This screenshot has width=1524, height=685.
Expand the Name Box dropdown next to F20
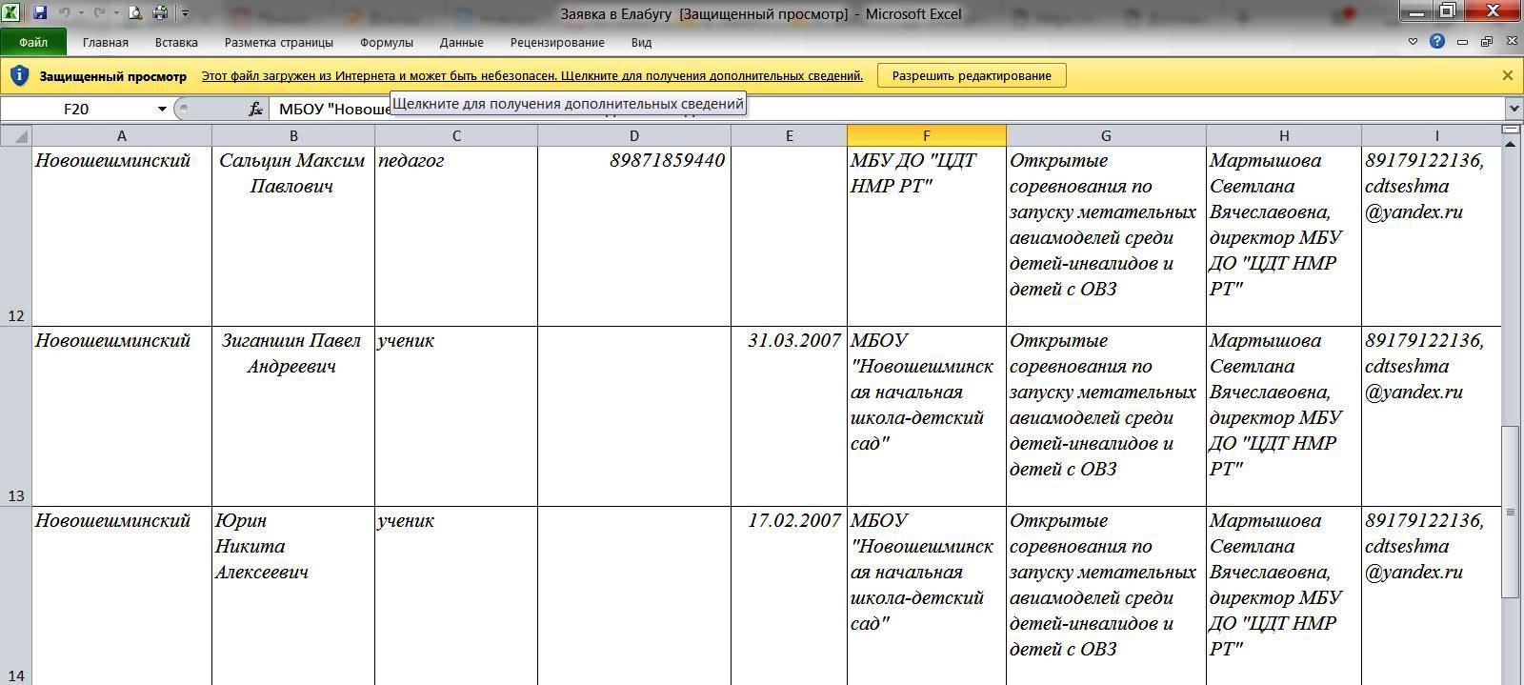[x=162, y=109]
